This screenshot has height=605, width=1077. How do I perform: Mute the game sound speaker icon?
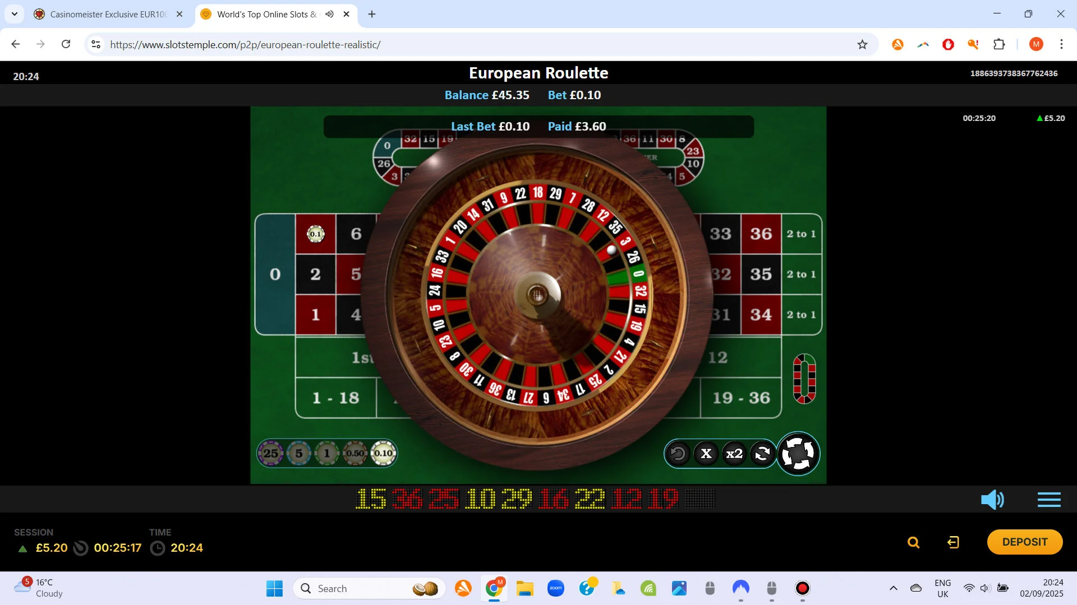click(992, 499)
